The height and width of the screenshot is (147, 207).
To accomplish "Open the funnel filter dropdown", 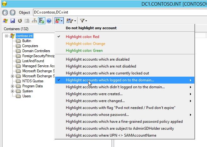I will pos(83,21).
